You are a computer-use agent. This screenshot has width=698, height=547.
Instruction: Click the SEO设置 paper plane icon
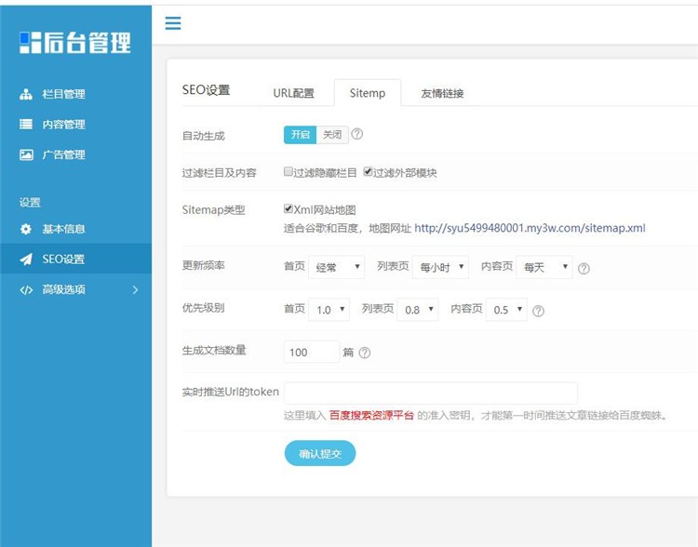coord(26,260)
